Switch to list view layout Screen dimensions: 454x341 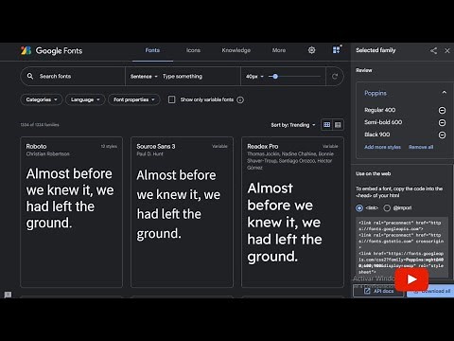[338, 125]
